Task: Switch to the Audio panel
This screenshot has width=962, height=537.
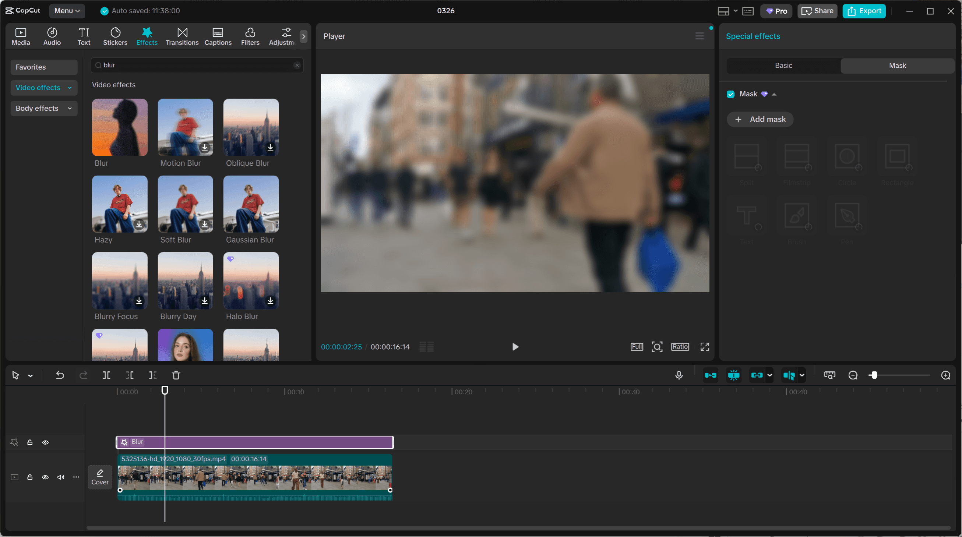Action: [52, 36]
